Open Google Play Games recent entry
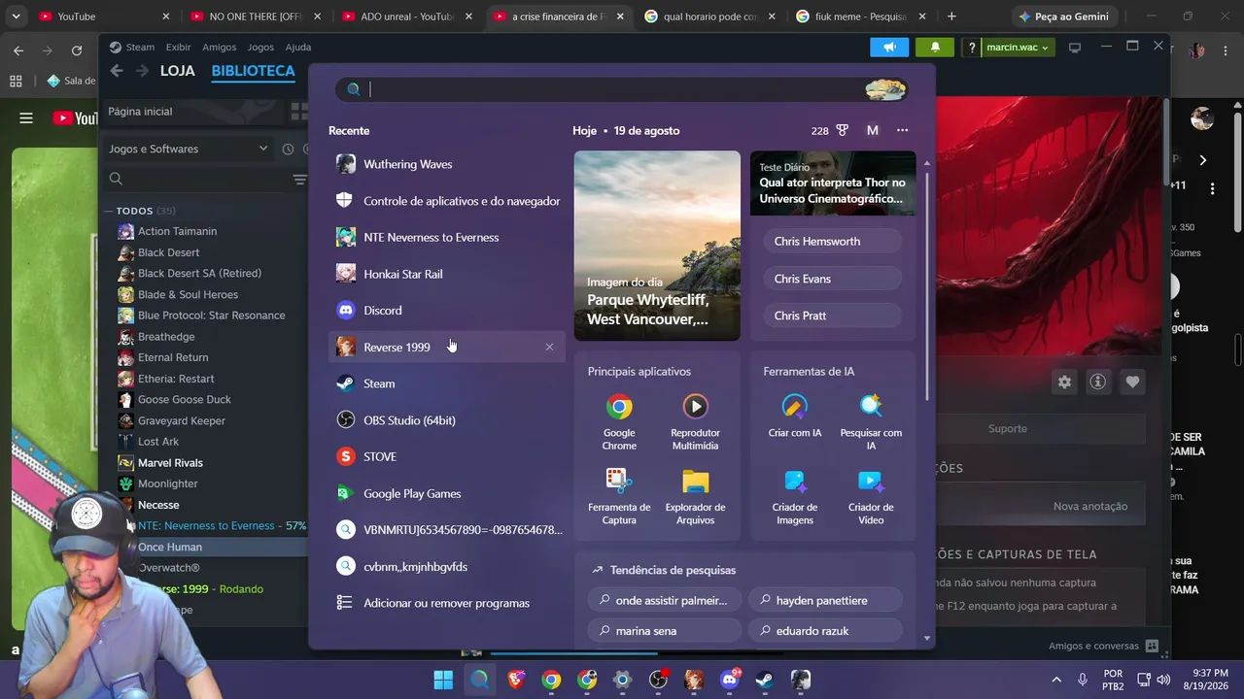The height and width of the screenshot is (699, 1244). [446, 493]
